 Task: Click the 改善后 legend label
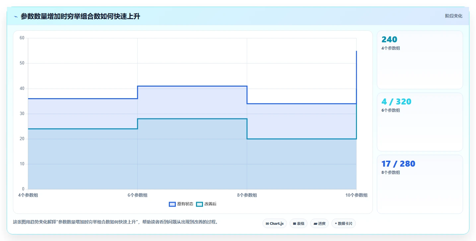[210, 204]
